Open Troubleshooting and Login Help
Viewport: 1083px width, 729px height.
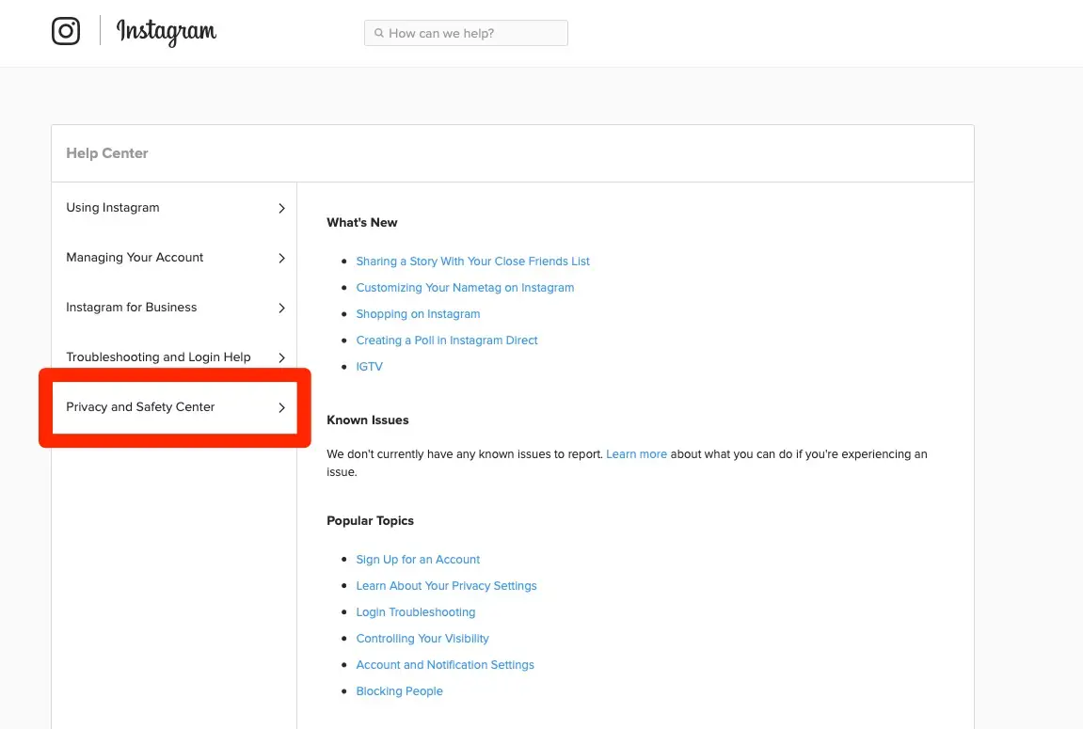(x=174, y=357)
